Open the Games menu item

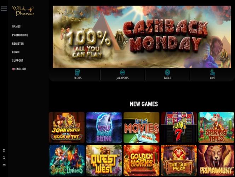pyautogui.click(x=16, y=27)
